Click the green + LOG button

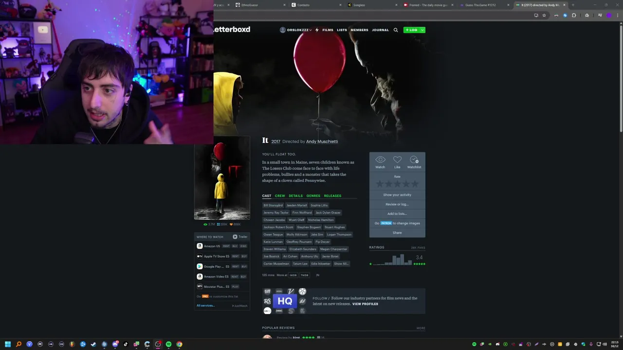412,30
